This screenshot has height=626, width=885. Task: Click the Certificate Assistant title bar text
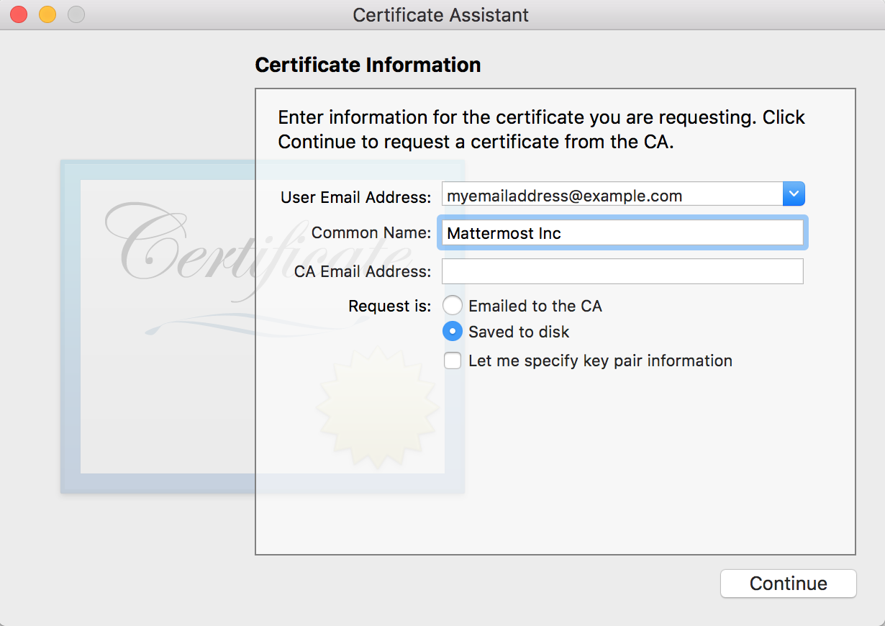(440, 15)
